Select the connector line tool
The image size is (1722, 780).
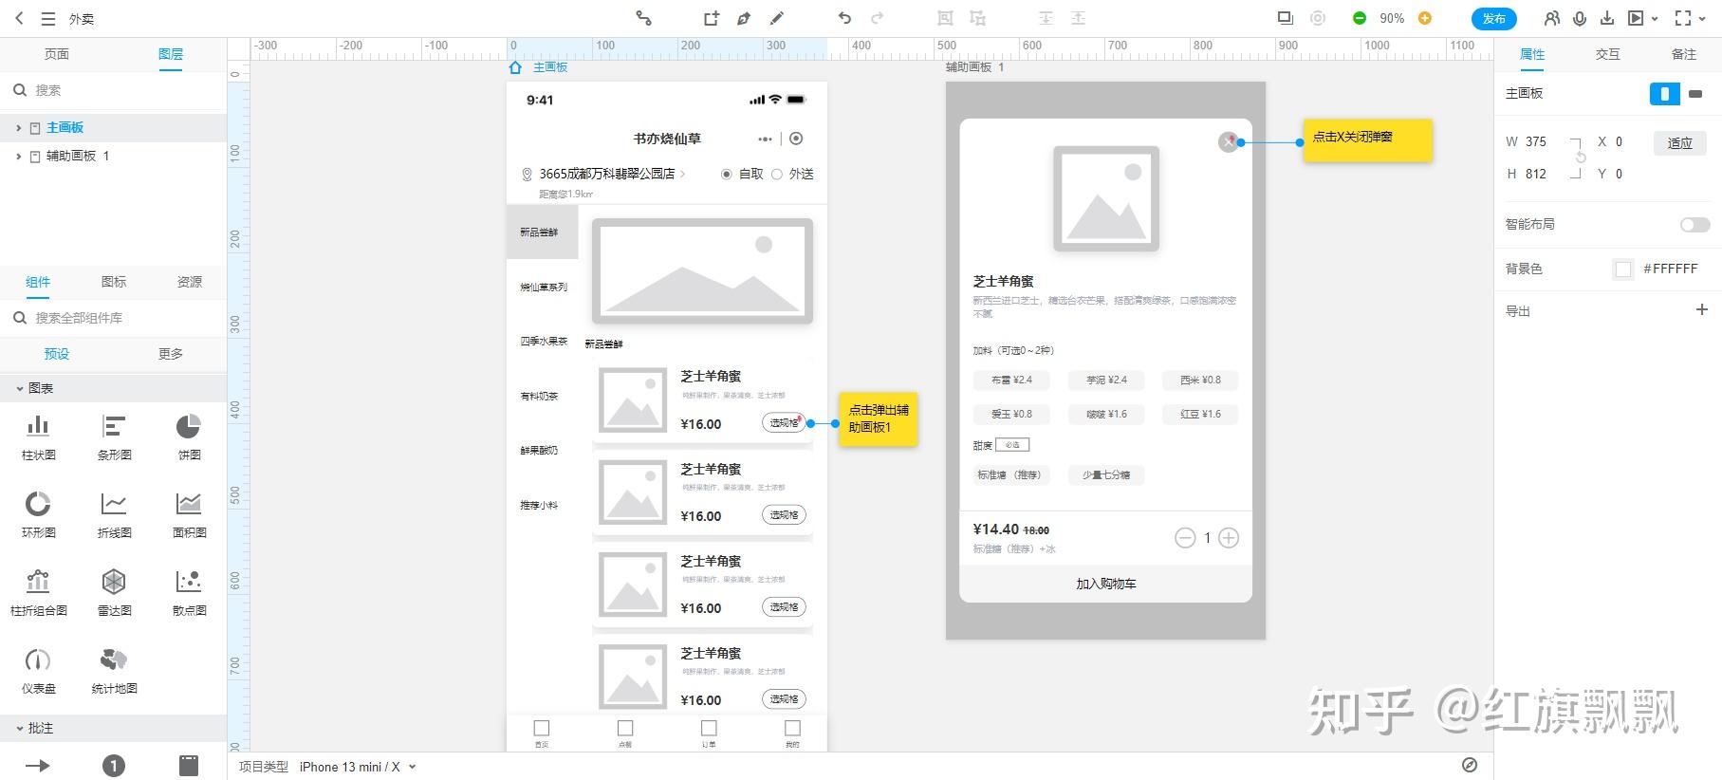point(643,18)
